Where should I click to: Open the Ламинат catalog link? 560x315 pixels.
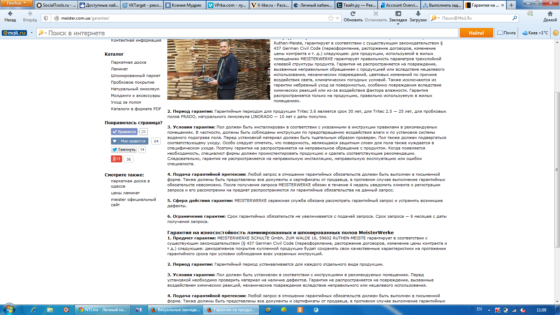pyautogui.click(x=119, y=69)
